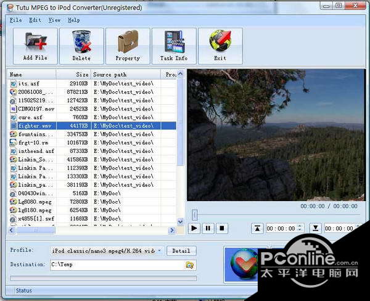Select 040430win file icon
The height and width of the screenshot is (301, 370).
coord(14,193)
